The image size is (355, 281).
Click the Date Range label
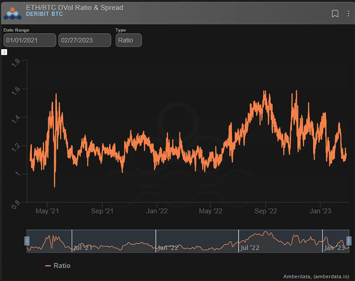16,30
